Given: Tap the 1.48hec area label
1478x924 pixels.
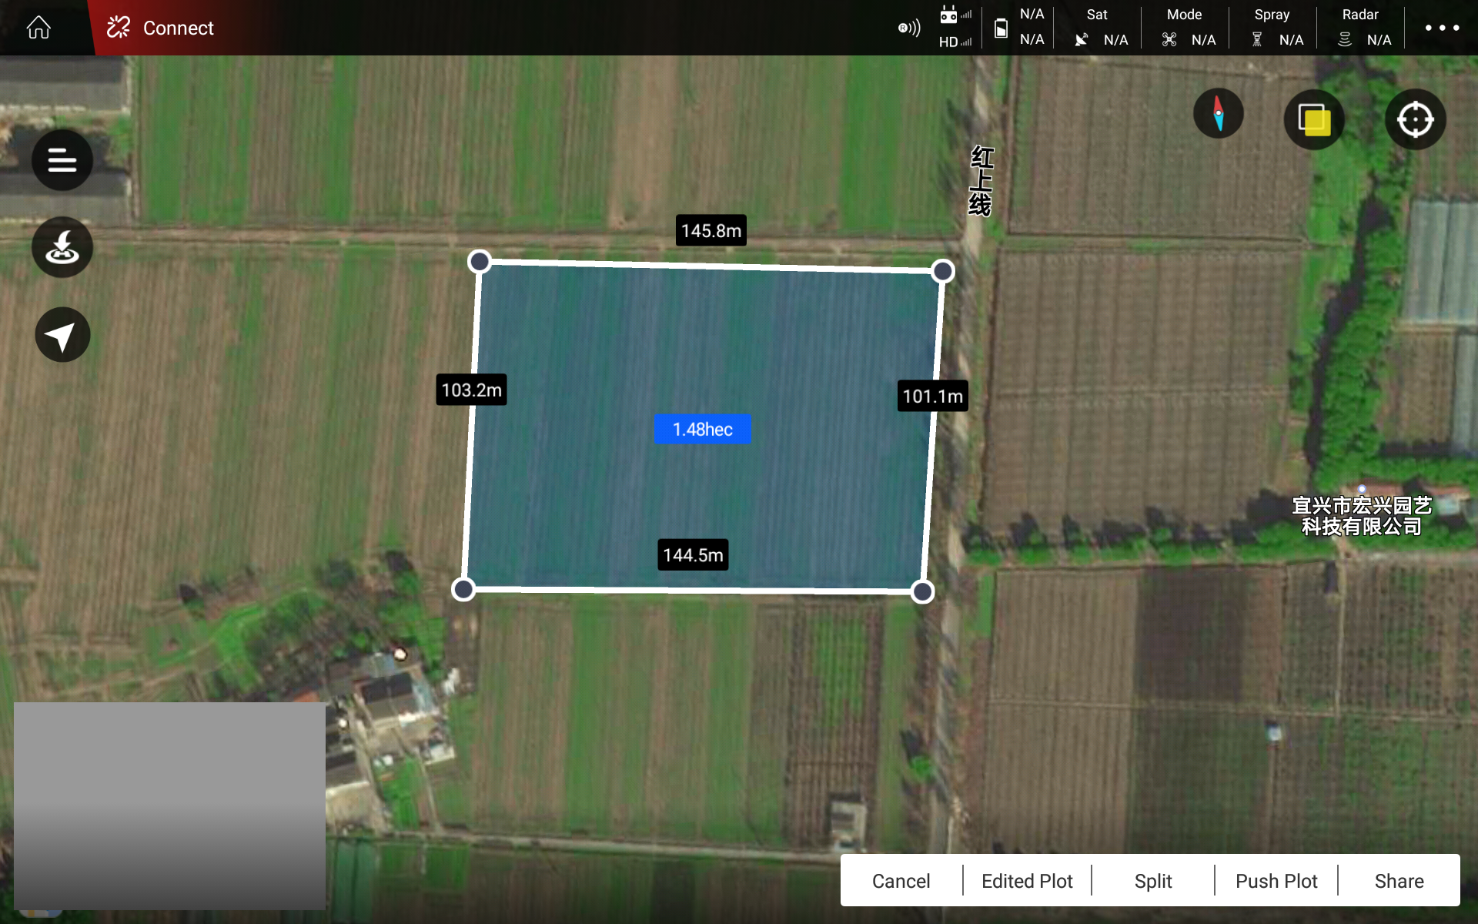Looking at the screenshot, I should point(702,430).
